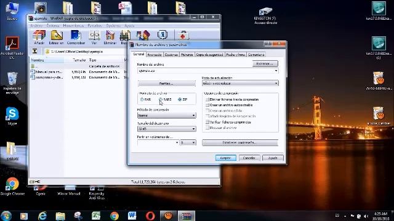This screenshot has height=221, width=394.
Task: Check Añadir Registro de Recuperación
Action: coord(207,116)
